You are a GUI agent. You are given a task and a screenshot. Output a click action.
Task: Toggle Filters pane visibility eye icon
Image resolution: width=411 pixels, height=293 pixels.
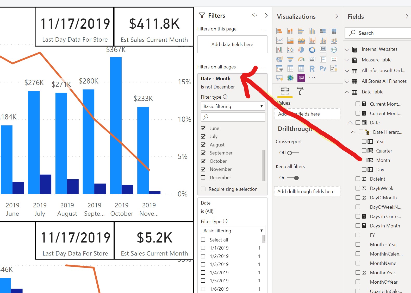[254, 15]
